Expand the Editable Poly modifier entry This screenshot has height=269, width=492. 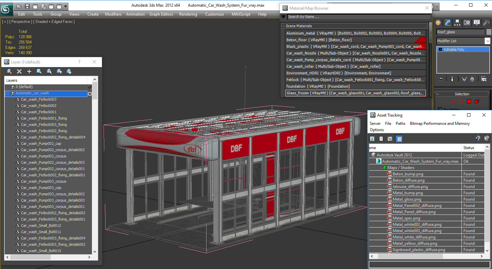[440, 49]
